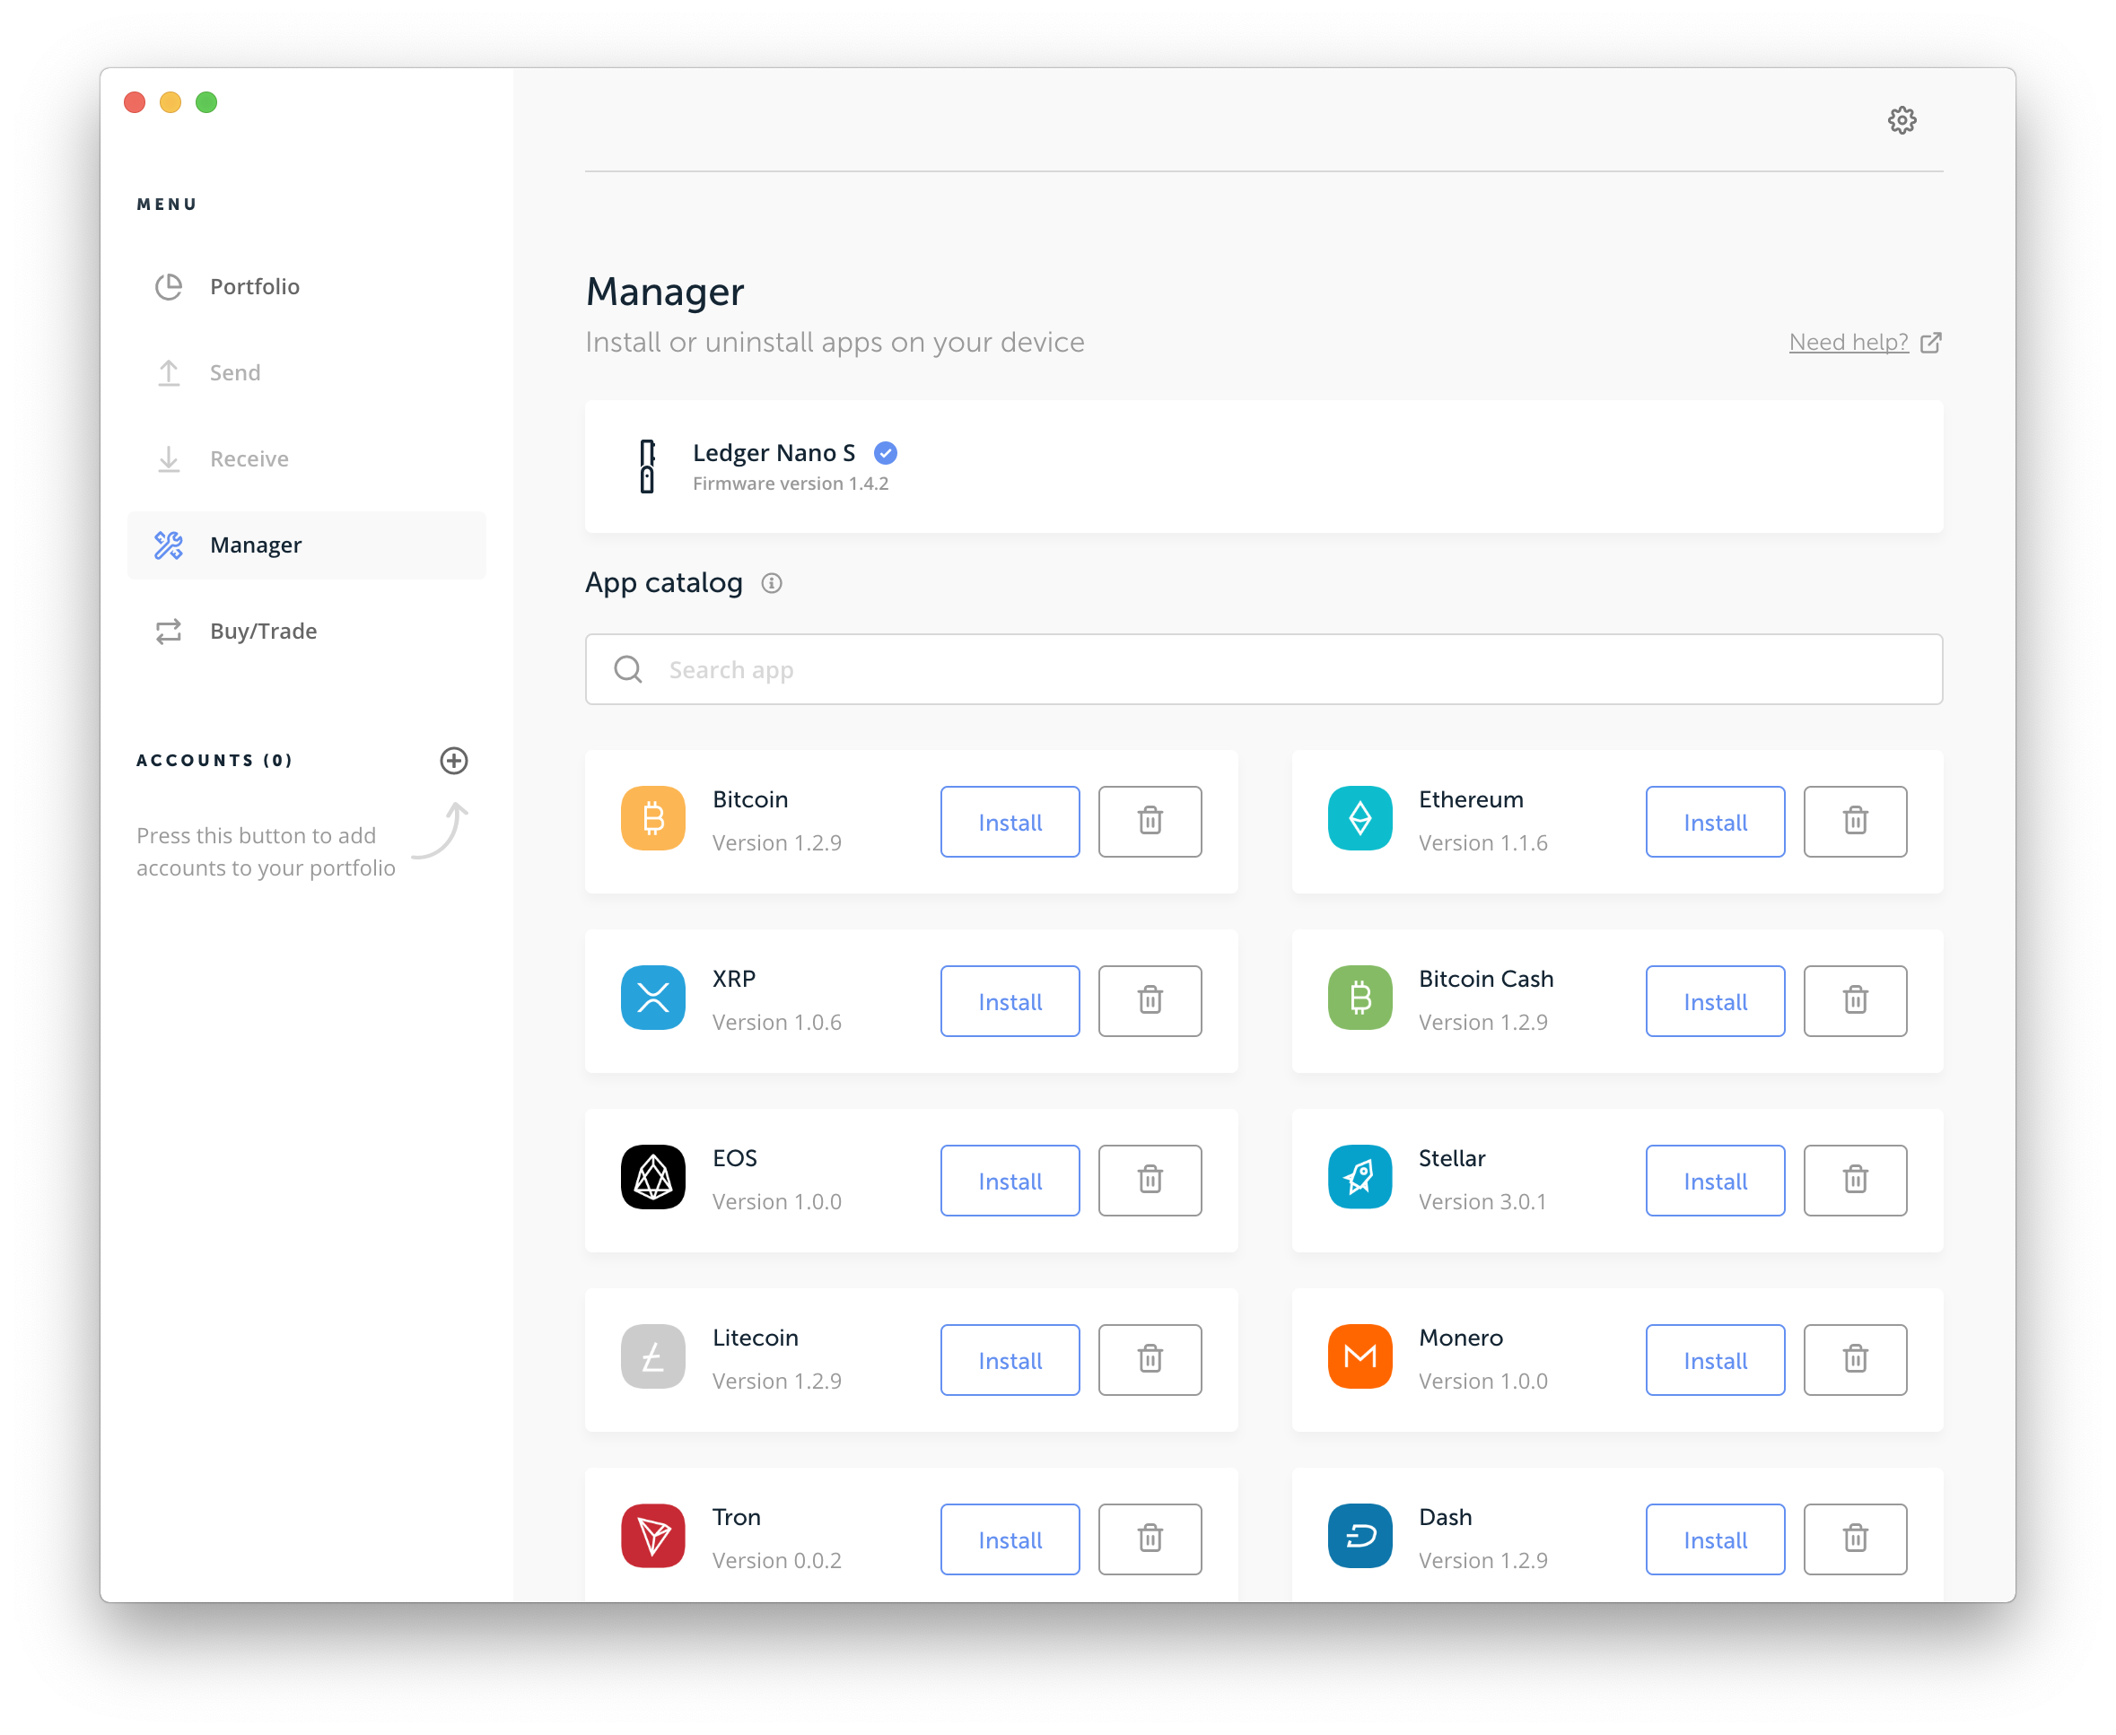Screen dimensions: 2116x1735
Task: Click the Firmware version 1.4.2 text
Action: tap(790, 484)
